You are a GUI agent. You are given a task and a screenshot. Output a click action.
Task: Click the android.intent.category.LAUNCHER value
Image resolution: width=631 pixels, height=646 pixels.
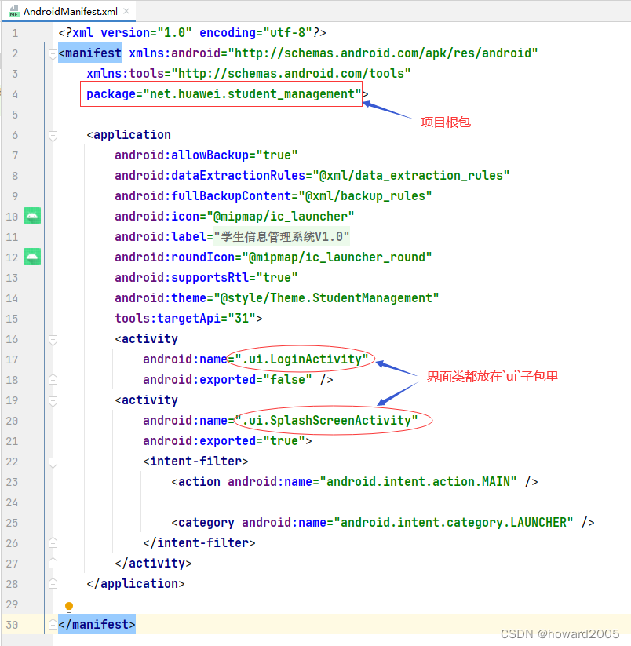click(454, 523)
